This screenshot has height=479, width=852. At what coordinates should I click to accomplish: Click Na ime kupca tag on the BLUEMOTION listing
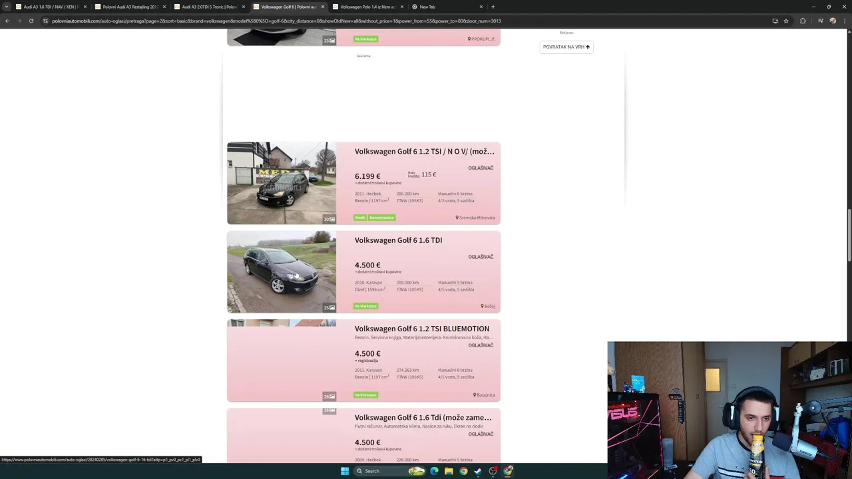pos(366,395)
